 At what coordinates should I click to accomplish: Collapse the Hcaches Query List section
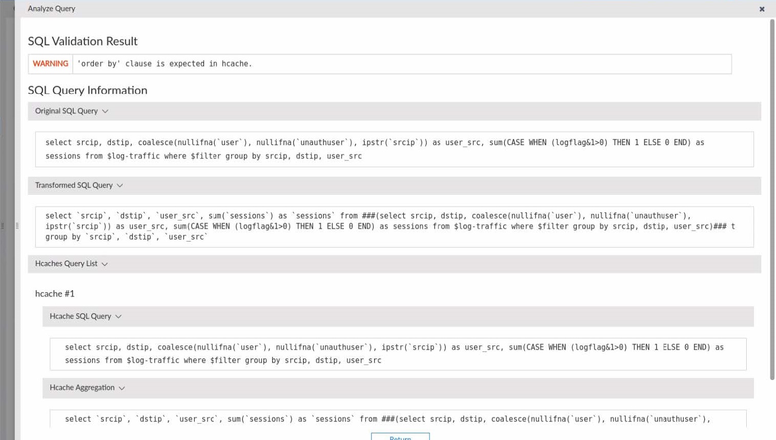tap(105, 264)
